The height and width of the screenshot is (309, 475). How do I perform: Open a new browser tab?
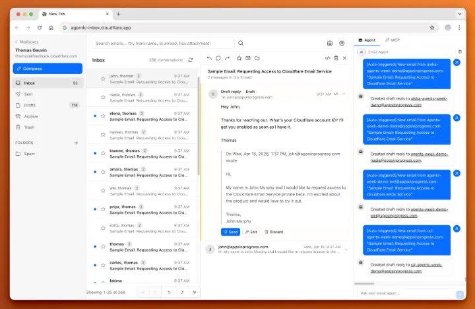119,14
